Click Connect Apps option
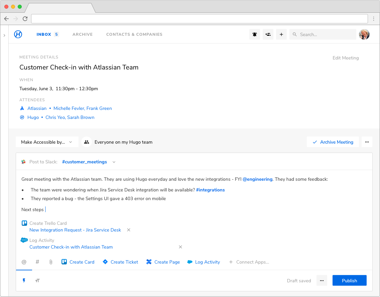 (249, 262)
